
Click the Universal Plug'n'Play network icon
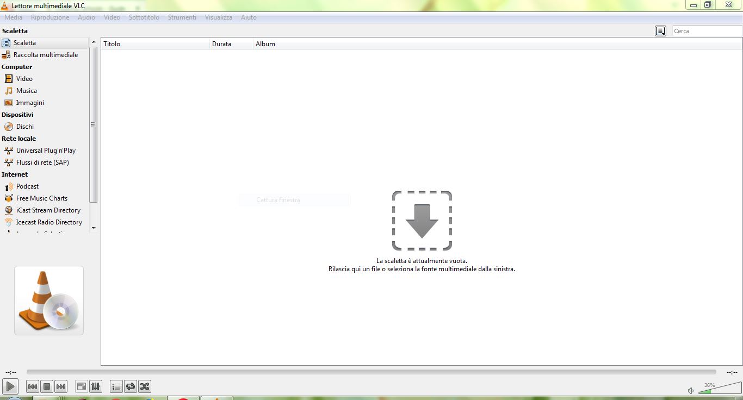[9, 151]
